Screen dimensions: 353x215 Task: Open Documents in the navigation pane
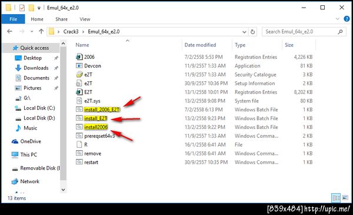[36, 78]
